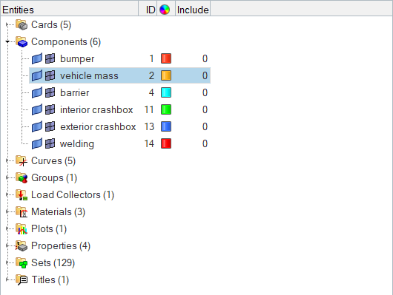Screen dimensions: 393x295
Task: Click the ID value 4 cell
Action: (151, 92)
